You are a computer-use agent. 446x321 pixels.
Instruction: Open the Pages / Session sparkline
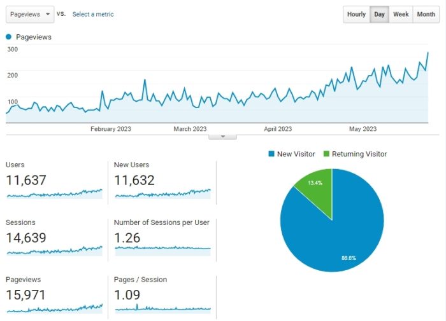click(162, 308)
